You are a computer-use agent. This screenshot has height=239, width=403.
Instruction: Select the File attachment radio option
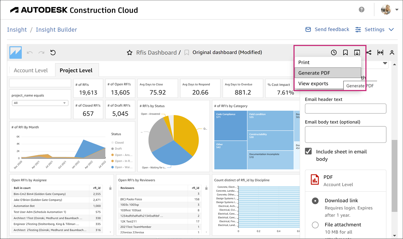(315, 225)
